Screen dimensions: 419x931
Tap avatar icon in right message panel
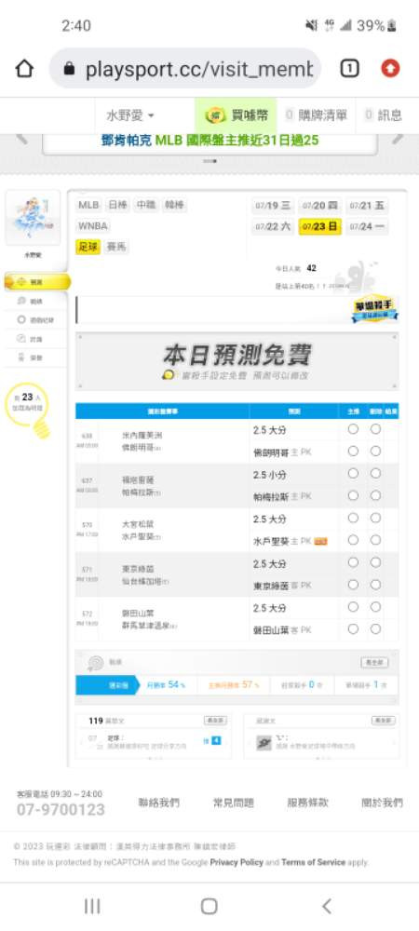pos(264,743)
